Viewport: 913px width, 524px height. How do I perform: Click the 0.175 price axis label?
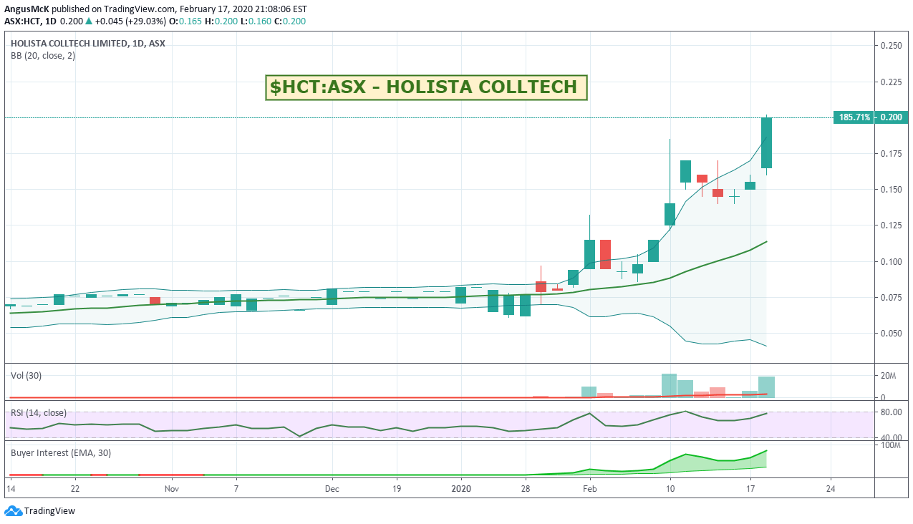tap(891, 153)
